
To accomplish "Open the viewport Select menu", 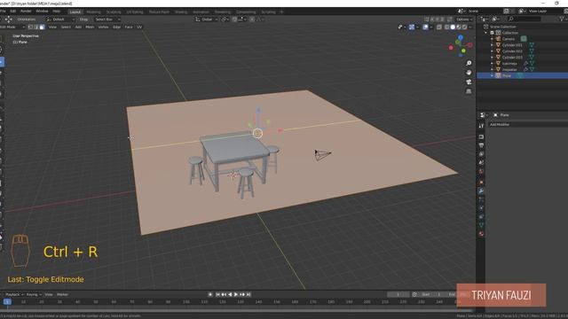I will pyautogui.click(x=66, y=27).
